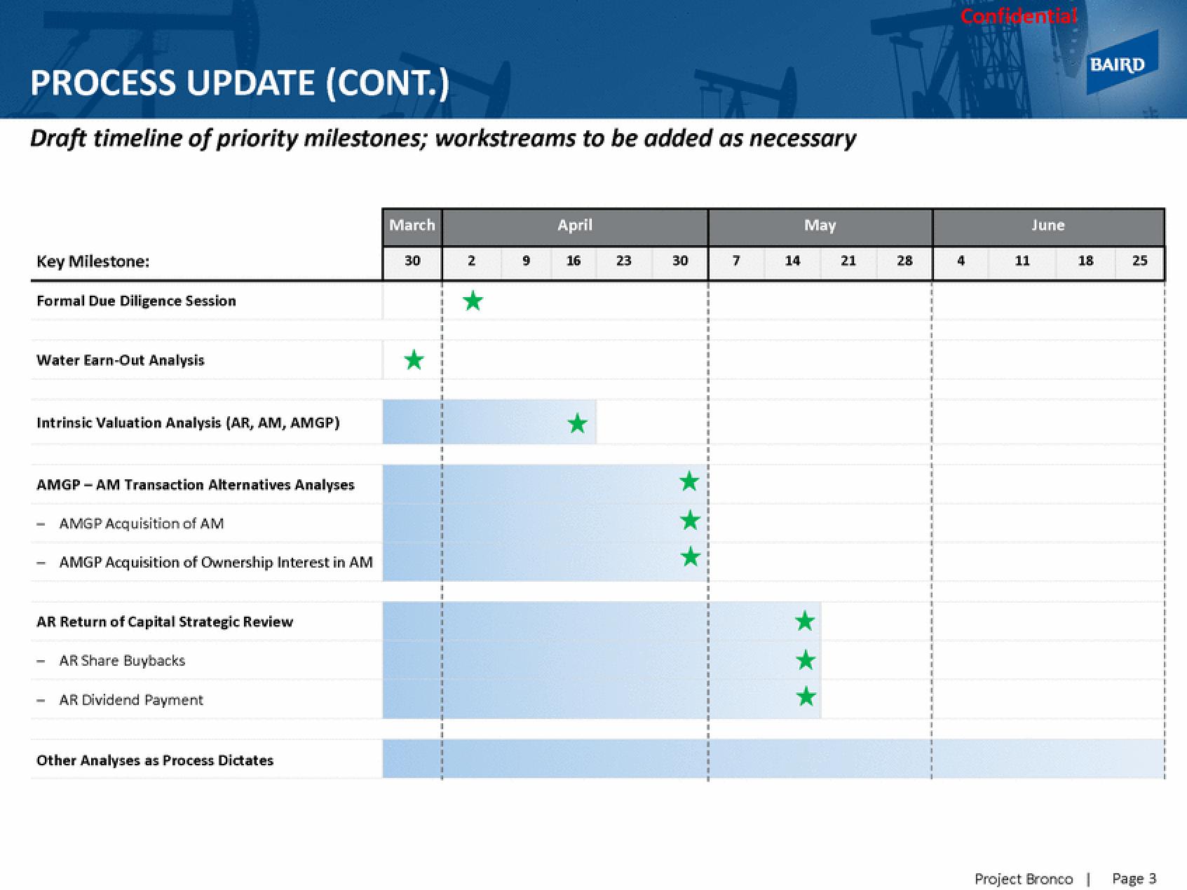This screenshot has width=1187, height=890.
Task: Select AMGP – AM Transaction Alternatives Analyses label
Action: [x=196, y=485]
